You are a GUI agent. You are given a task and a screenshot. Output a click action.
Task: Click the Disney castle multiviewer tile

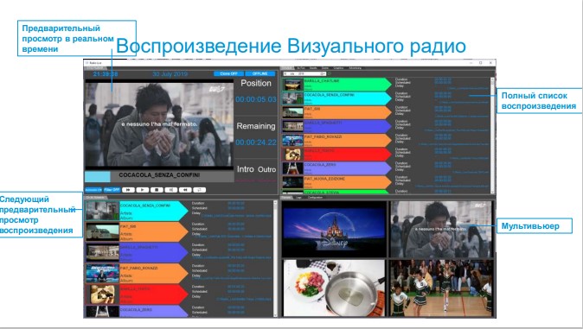click(x=334, y=229)
